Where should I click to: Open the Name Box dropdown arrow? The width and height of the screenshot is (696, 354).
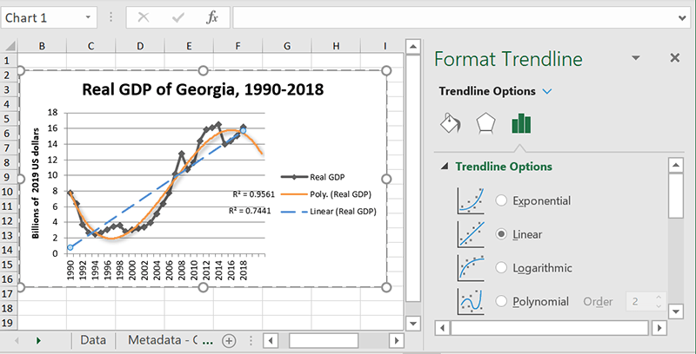pyautogui.click(x=88, y=17)
